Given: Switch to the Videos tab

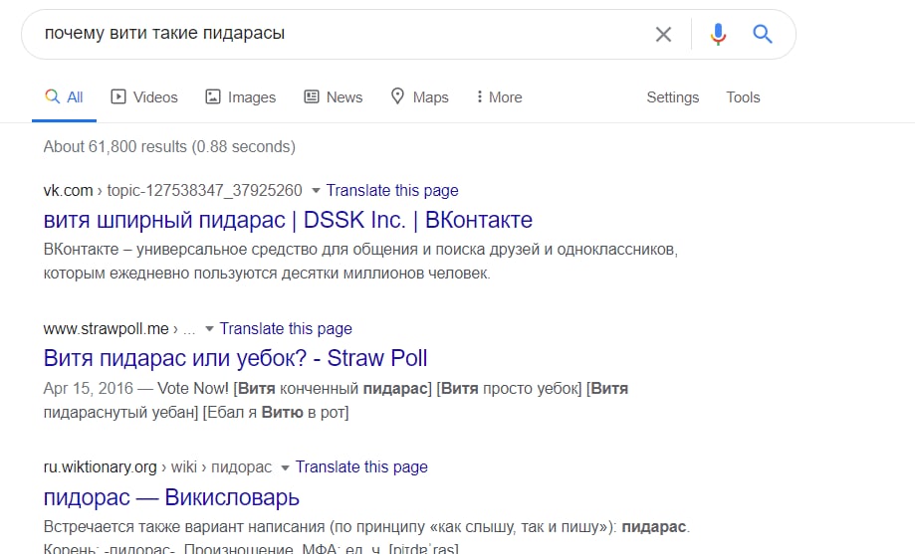Looking at the screenshot, I should point(144,97).
